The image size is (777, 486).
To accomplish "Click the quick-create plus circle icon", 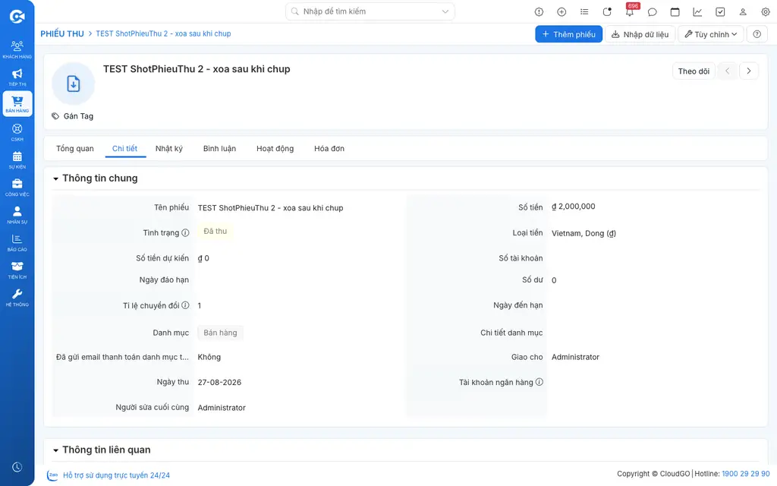I will click(562, 12).
